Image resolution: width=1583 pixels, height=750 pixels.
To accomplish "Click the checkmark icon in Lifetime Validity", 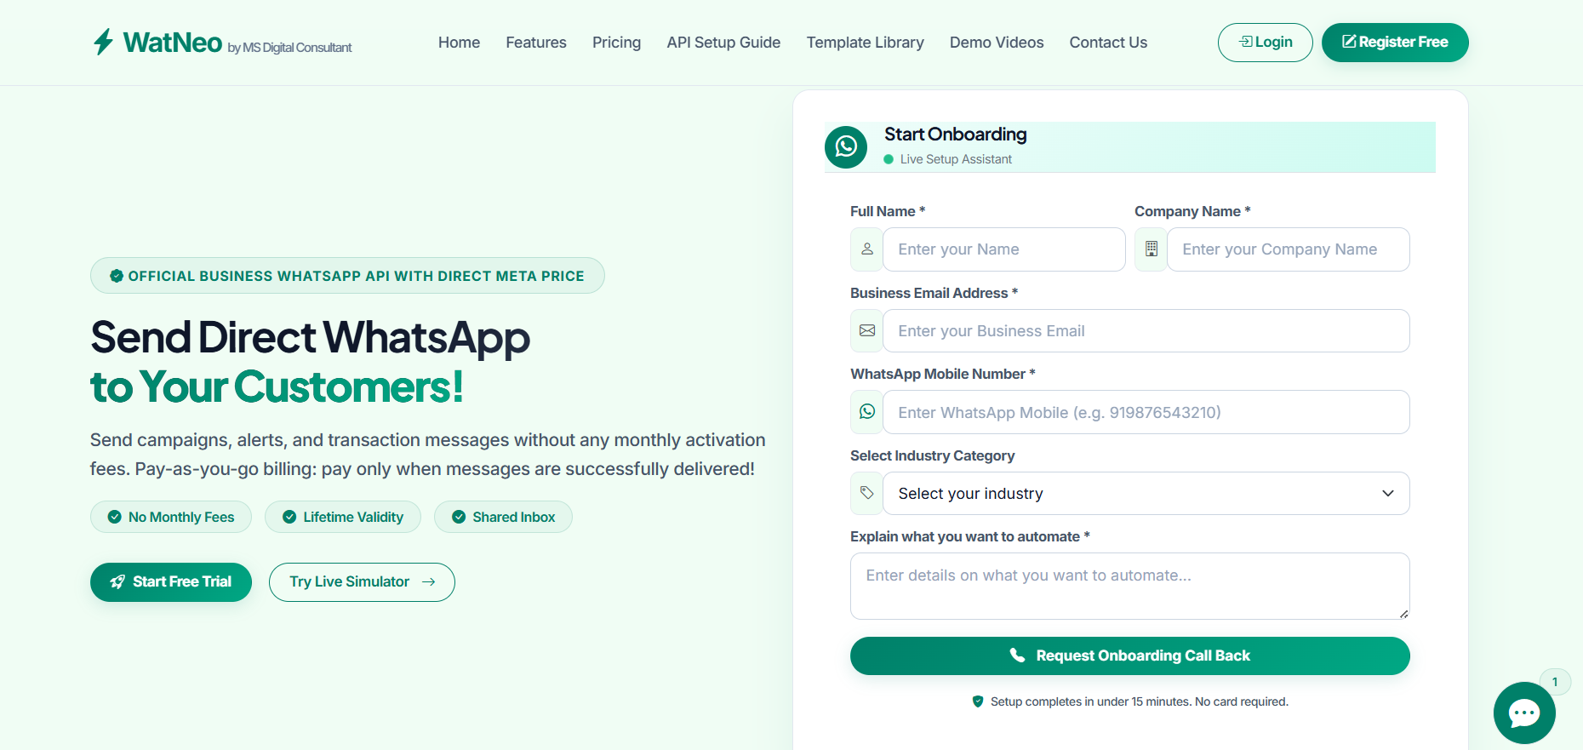I will (x=289, y=517).
